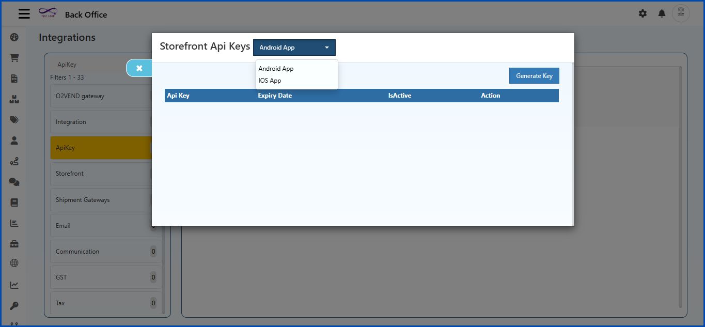Click the MAIN profile avatar circle
Image resolution: width=705 pixels, height=327 pixels.
click(680, 13)
